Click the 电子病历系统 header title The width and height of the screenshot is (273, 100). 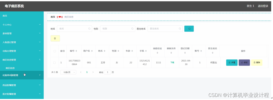[x=14, y=6]
